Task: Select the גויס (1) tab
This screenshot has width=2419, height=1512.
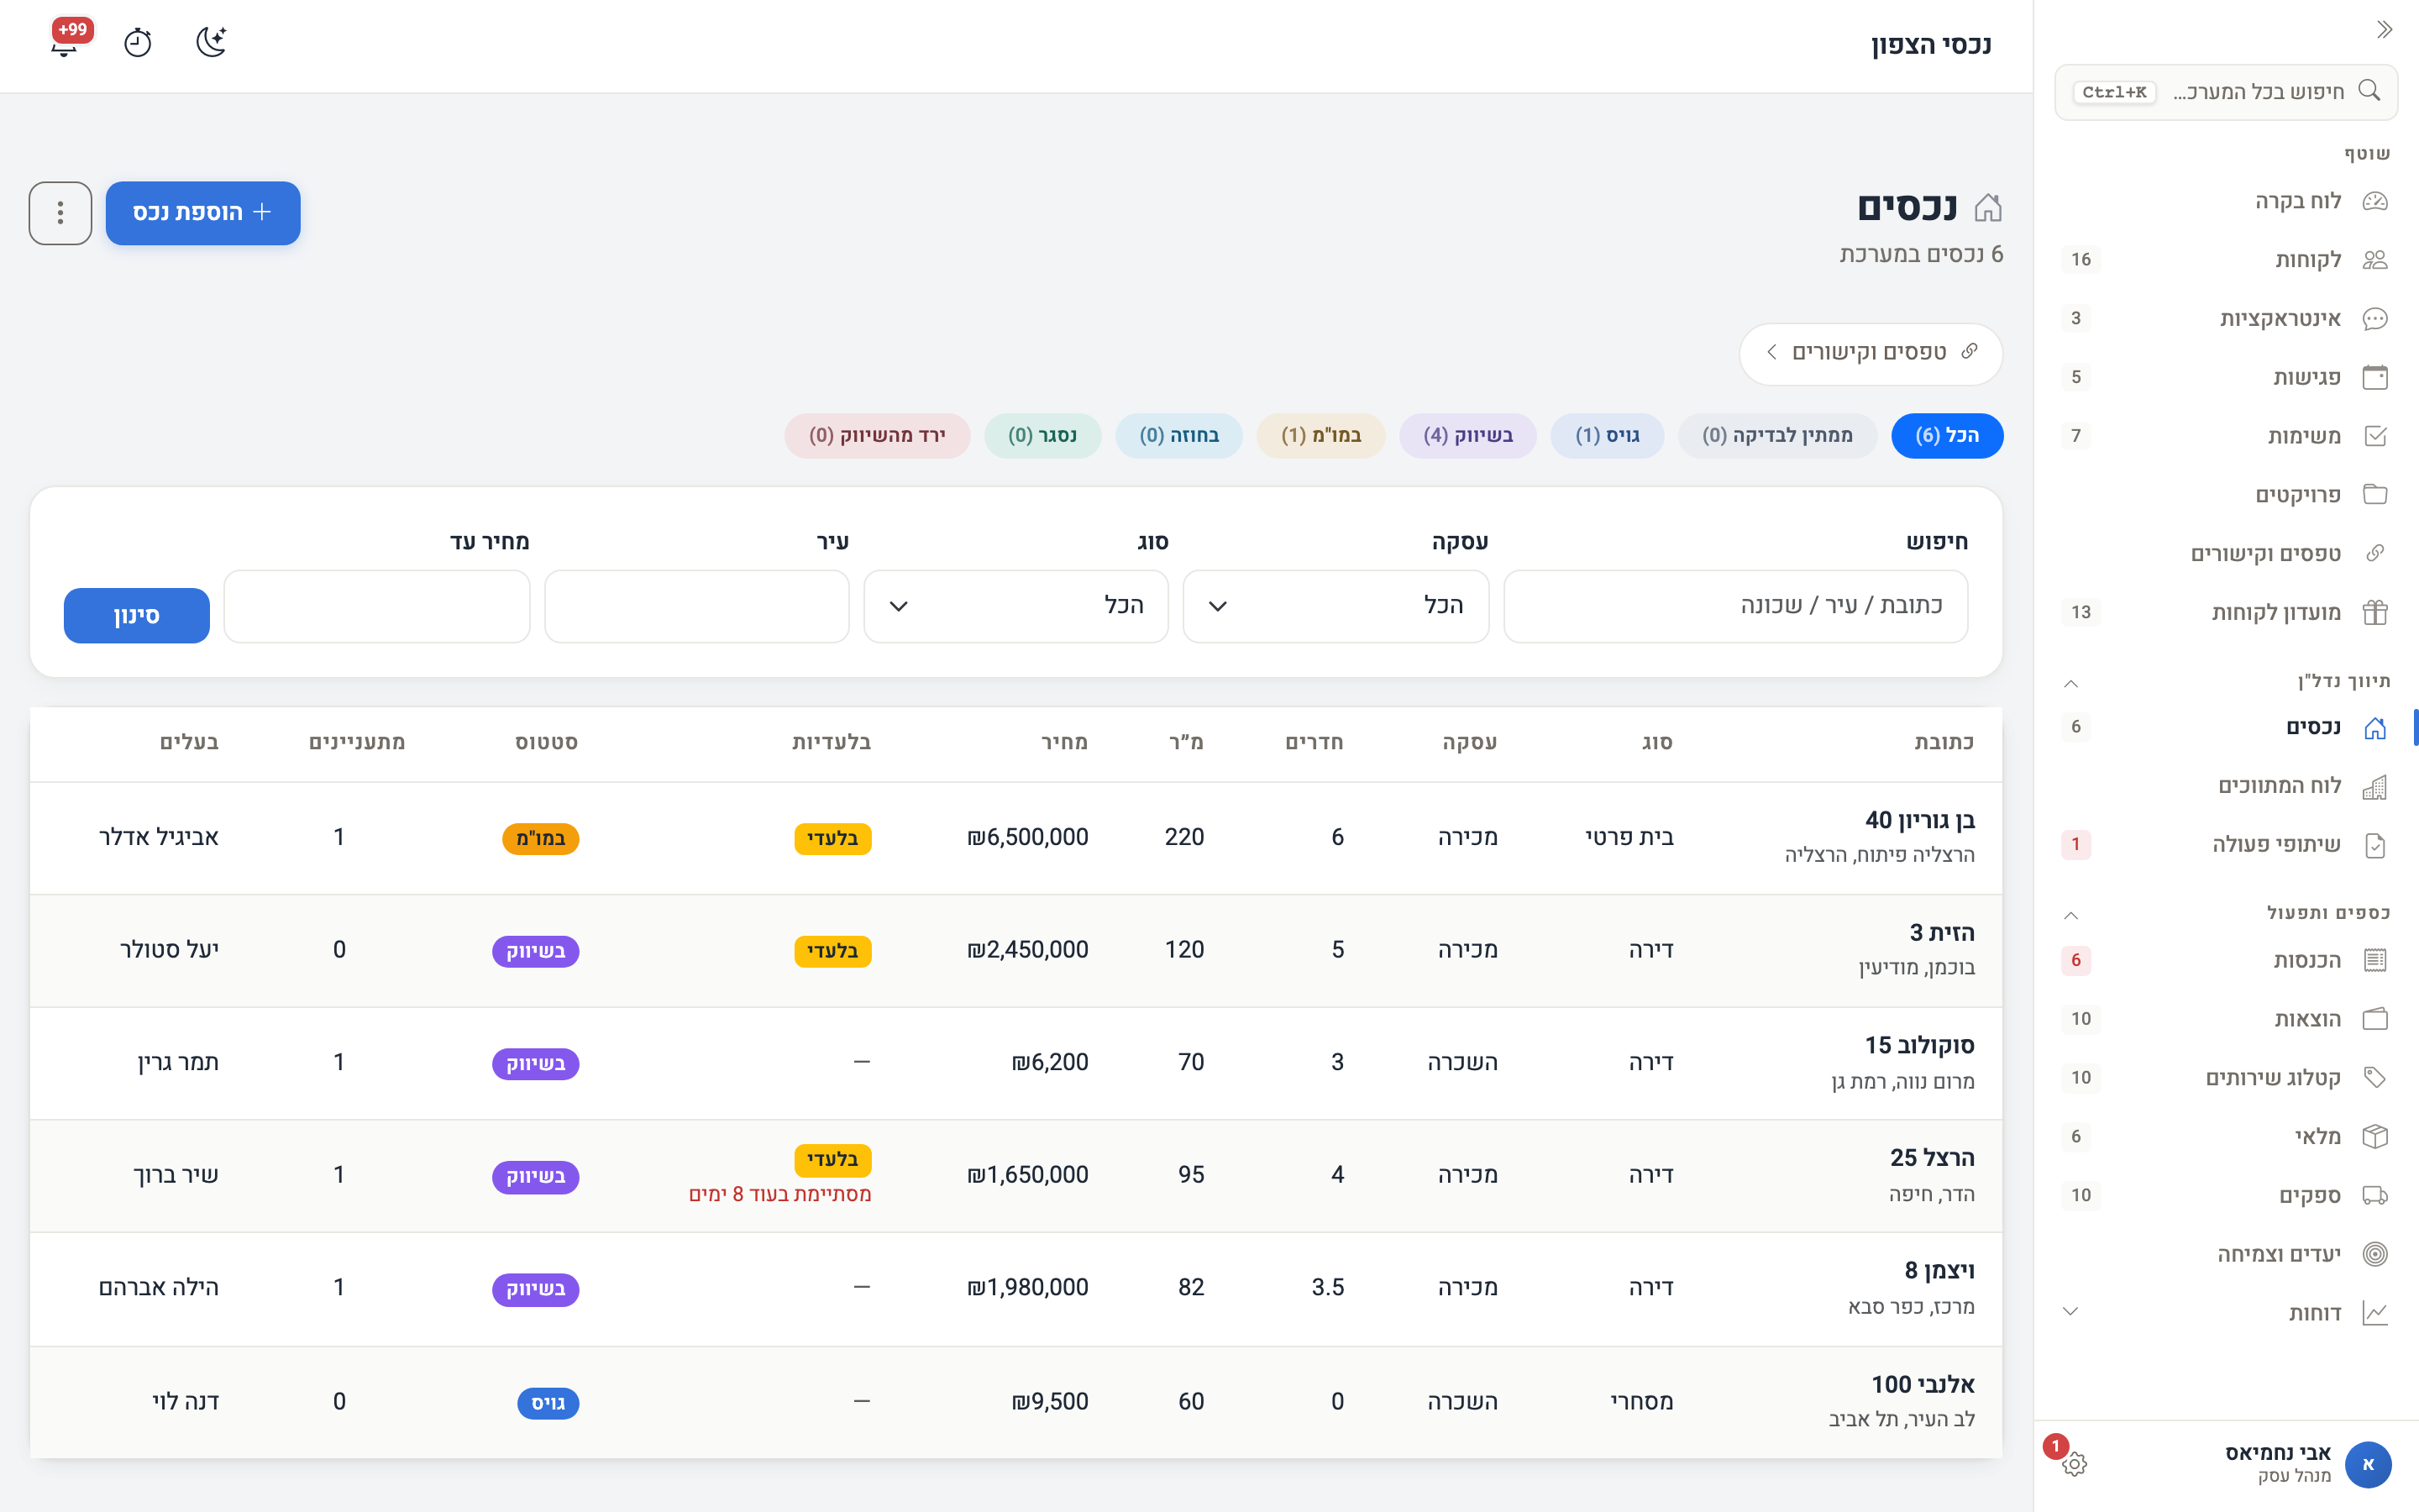Action: click(x=1608, y=436)
